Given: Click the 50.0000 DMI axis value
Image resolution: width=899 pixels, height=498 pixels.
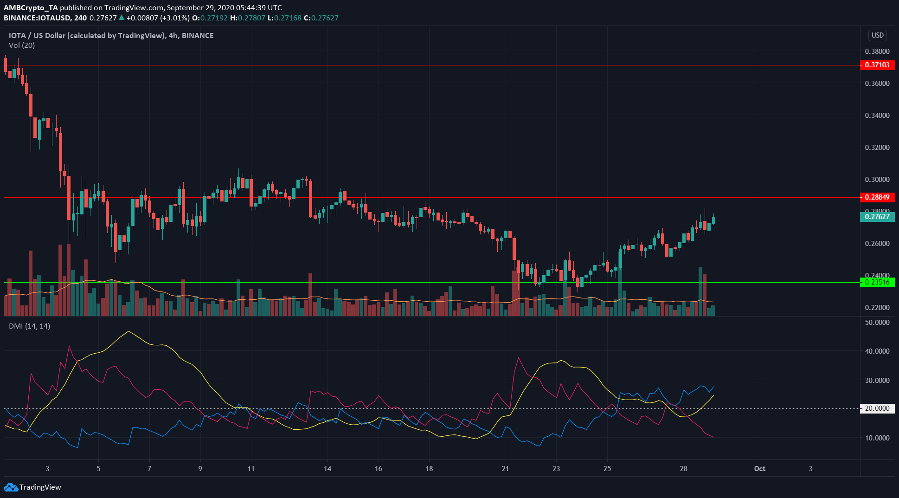Looking at the screenshot, I should click(877, 322).
